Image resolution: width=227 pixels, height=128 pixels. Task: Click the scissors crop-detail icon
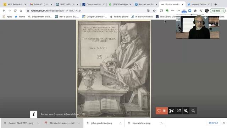click(171, 111)
